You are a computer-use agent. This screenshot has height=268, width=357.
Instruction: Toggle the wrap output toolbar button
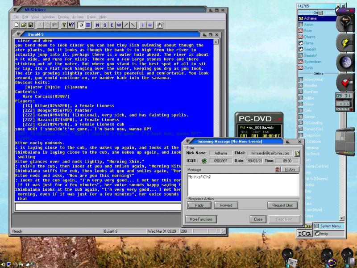click(x=82, y=25)
